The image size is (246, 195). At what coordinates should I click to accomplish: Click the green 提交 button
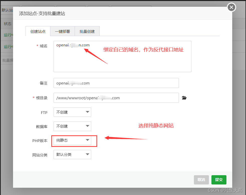219,180
